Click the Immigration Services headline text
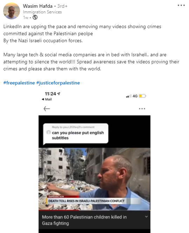This screenshot has height=233, width=189. 42,12
